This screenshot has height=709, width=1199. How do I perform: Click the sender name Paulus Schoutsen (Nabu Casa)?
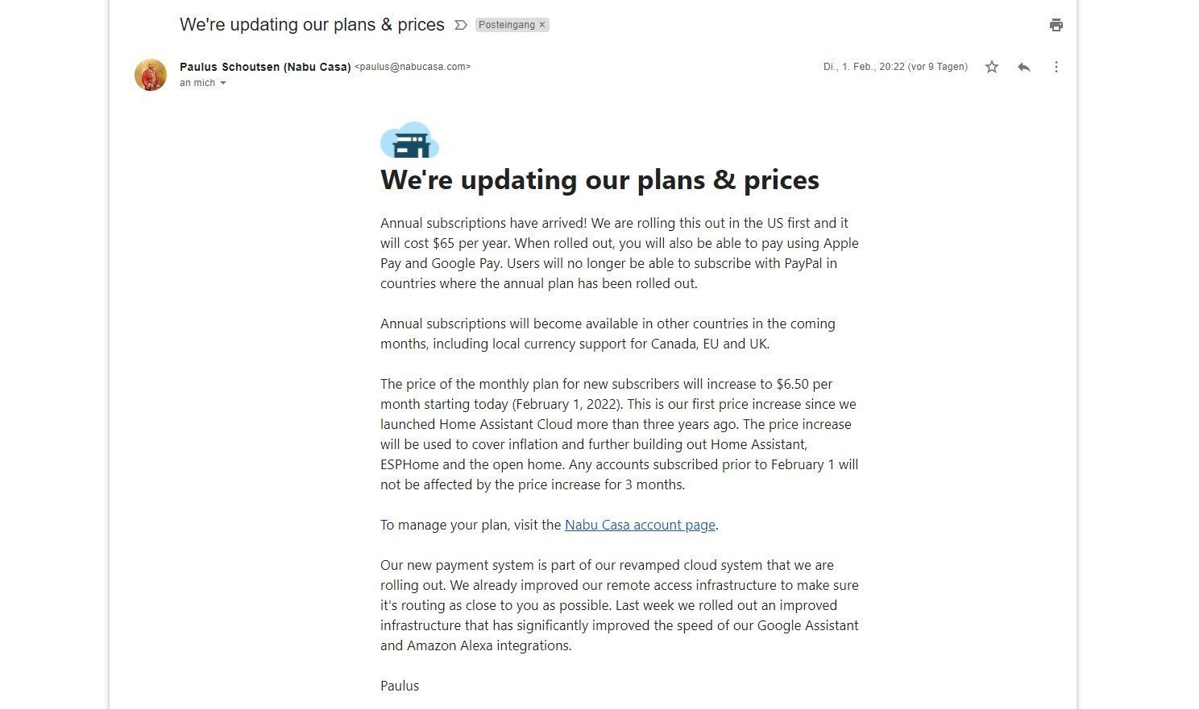[265, 67]
